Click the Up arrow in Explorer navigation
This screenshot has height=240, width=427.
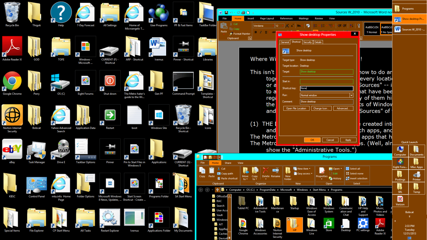(x=217, y=190)
